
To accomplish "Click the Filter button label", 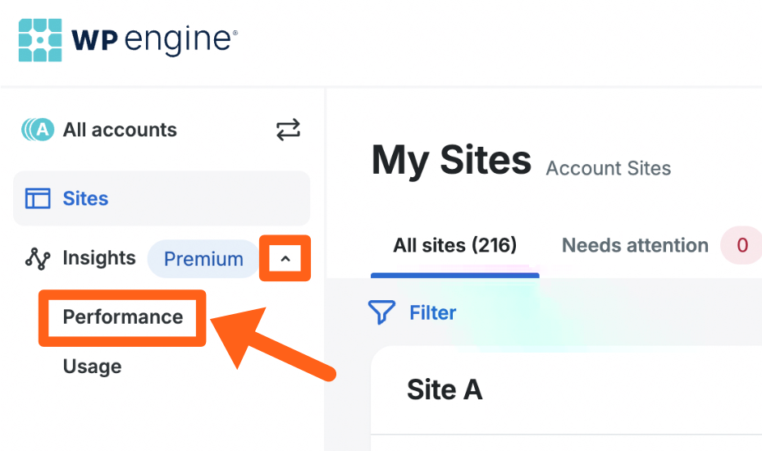I will (x=432, y=312).
